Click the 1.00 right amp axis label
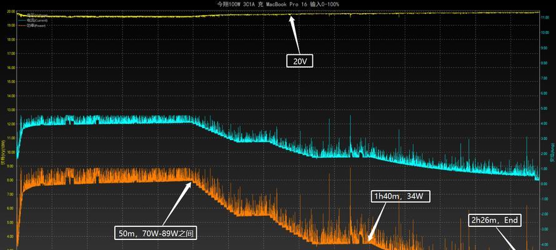This screenshot has height=250, width=556. (x=545, y=169)
